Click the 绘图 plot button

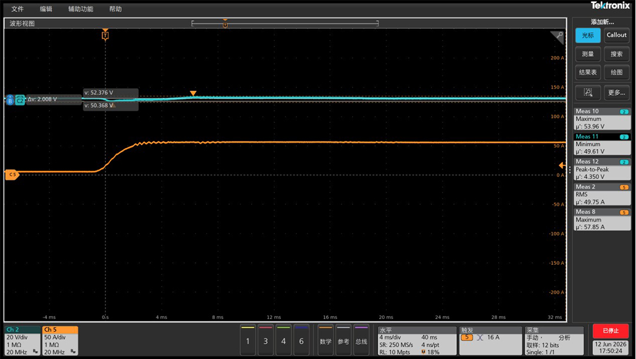coord(617,72)
